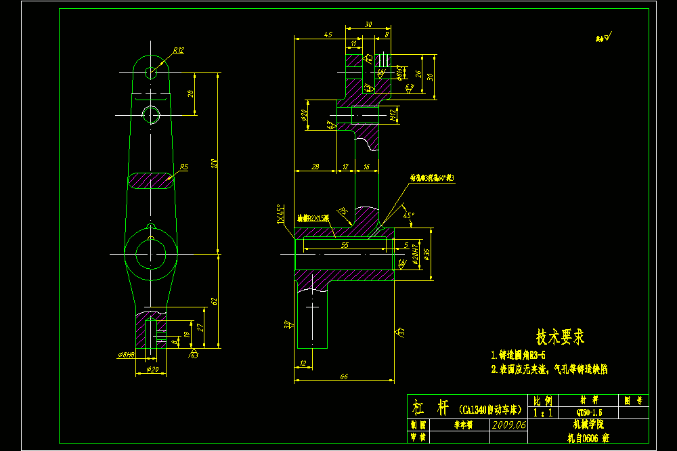The width and height of the screenshot is (677, 451).
Task: Select the 27 dimension text
Action: (x=200, y=328)
